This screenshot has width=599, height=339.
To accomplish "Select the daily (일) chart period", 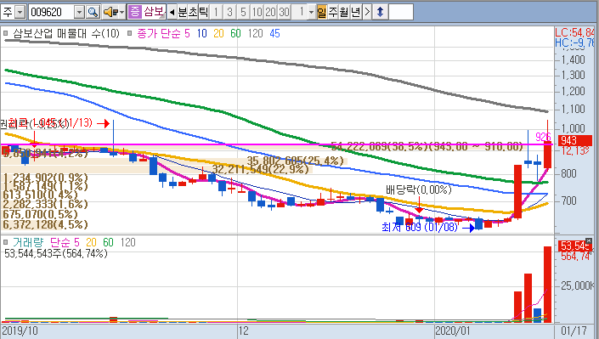I will click(x=322, y=12).
